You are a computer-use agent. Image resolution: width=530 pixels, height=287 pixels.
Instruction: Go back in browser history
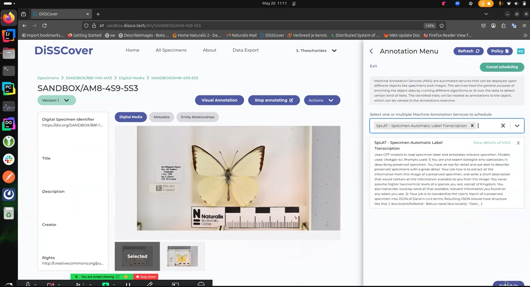[25, 25]
